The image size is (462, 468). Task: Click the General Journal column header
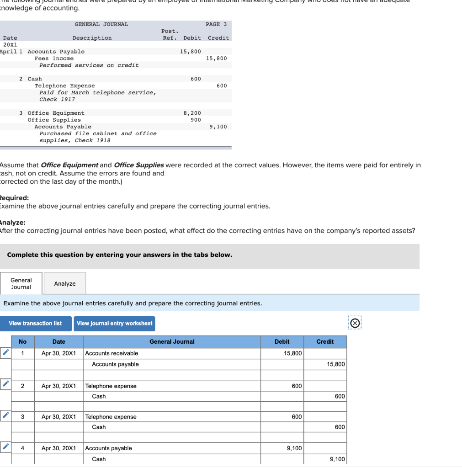coord(172,342)
